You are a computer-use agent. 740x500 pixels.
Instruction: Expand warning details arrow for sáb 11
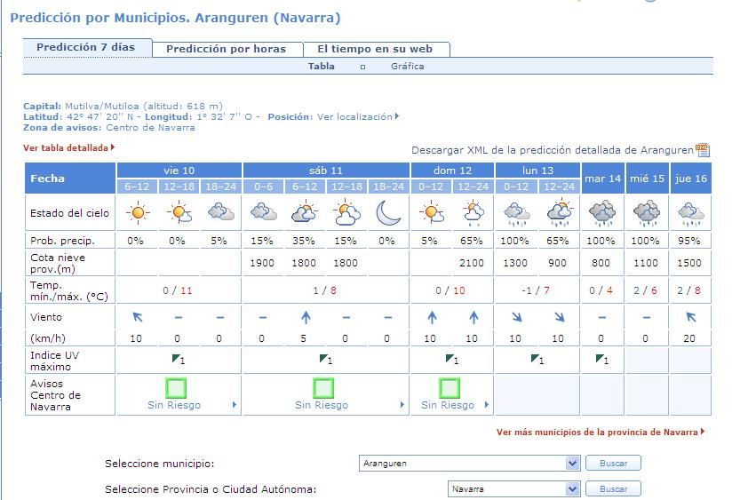coord(402,405)
